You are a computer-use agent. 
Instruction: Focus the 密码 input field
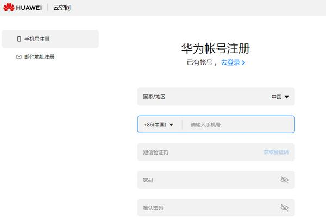click(206, 180)
